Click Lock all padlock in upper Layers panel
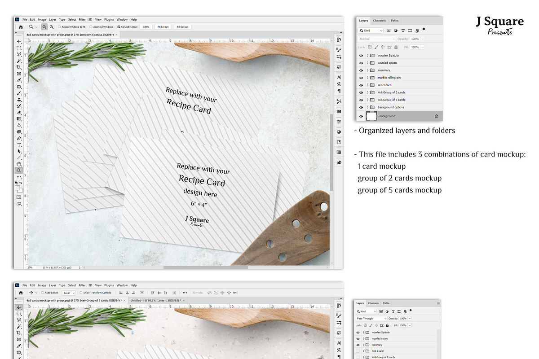 click(x=396, y=47)
